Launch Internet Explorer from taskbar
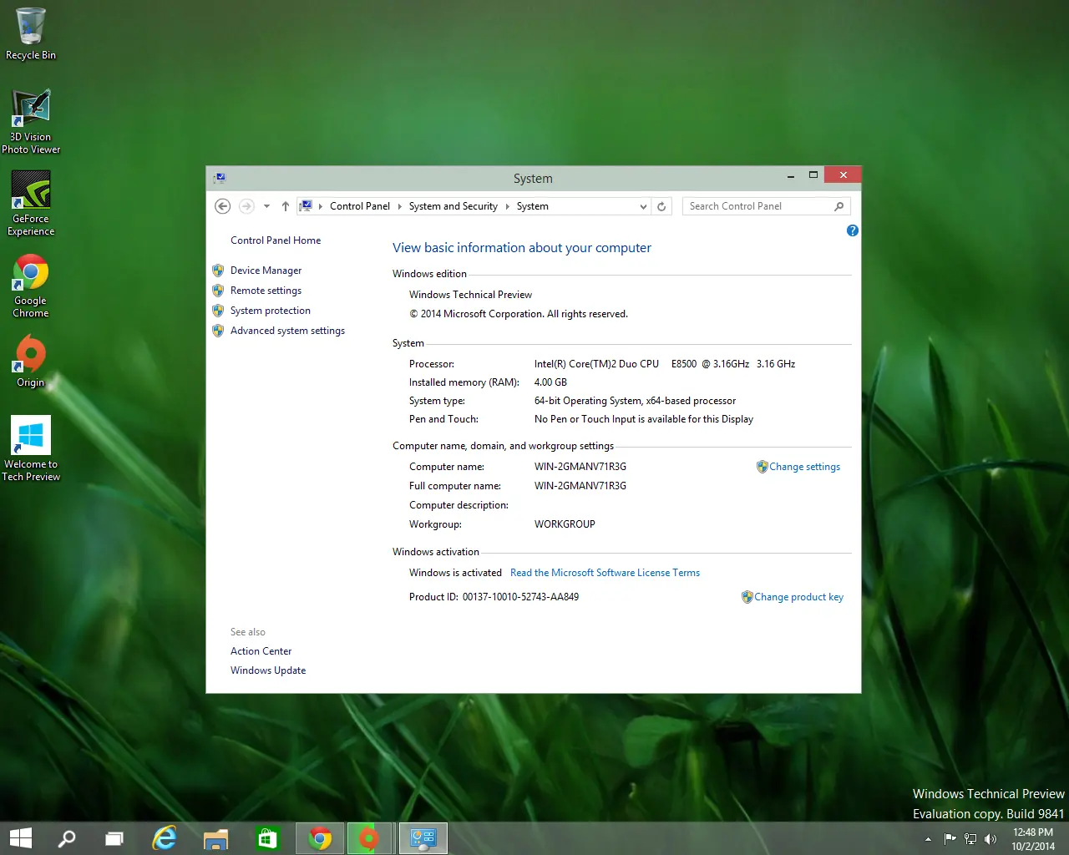The width and height of the screenshot is (1069, 855). click(165, 838)
